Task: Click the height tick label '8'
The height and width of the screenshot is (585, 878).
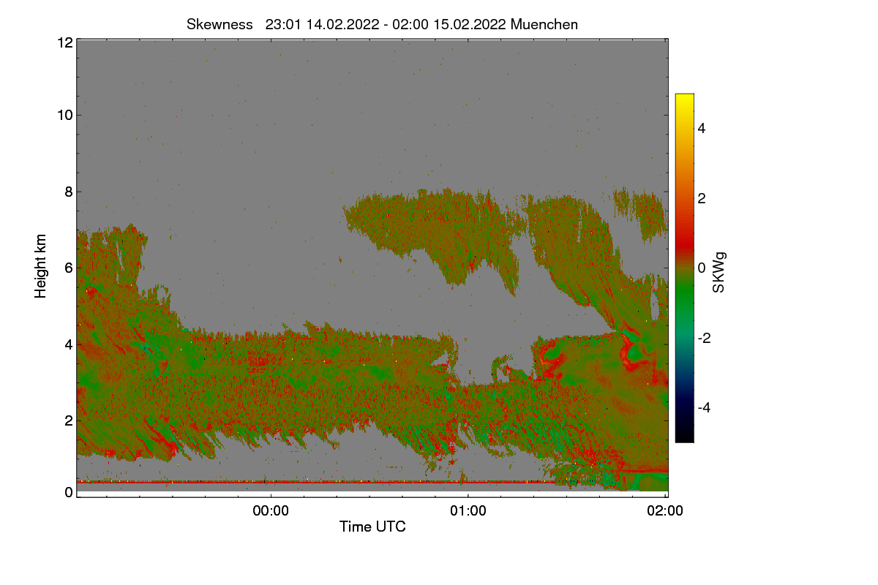Action: [x=68, y=192]
